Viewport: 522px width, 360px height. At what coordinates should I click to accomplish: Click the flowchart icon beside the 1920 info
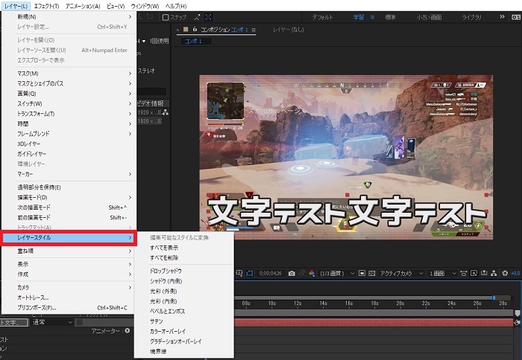(166, 112)
